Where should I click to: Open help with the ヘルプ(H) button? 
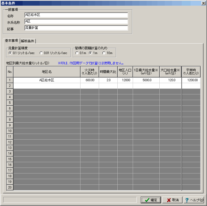pos(194,200)
